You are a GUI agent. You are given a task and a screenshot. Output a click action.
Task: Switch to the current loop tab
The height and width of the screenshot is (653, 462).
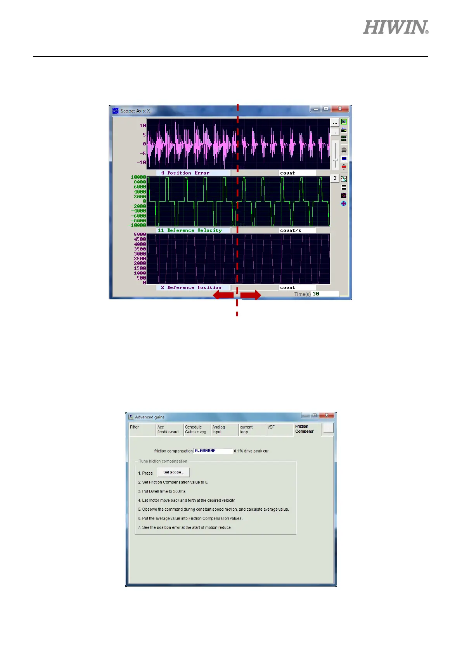[253, 430]
